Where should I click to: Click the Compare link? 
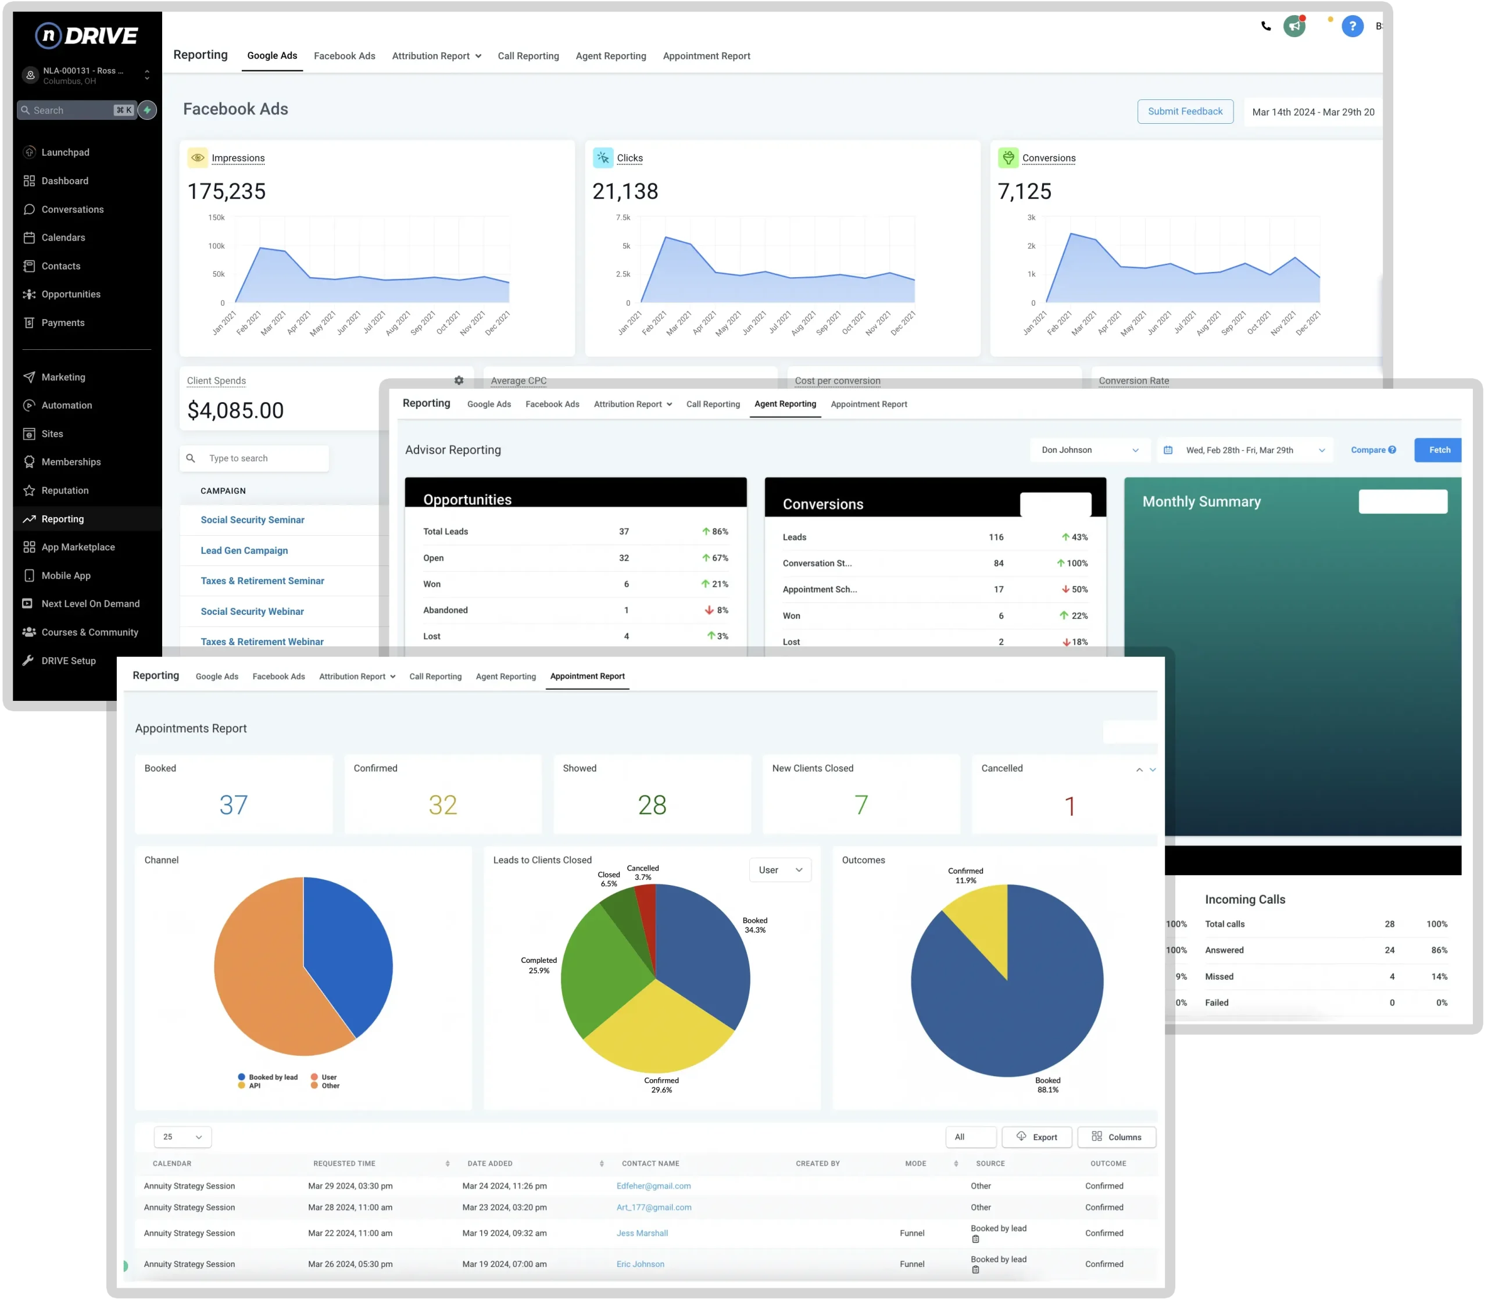click(x=1368, y=450)
